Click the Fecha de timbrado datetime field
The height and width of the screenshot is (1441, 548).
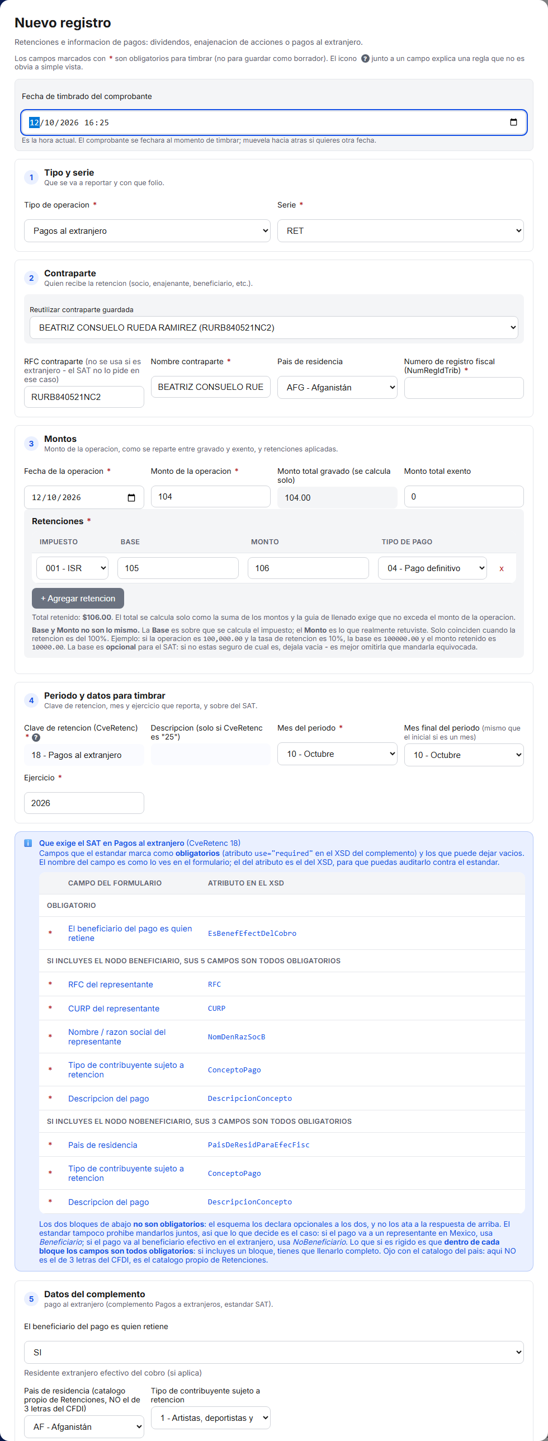(x=274, y=123)
